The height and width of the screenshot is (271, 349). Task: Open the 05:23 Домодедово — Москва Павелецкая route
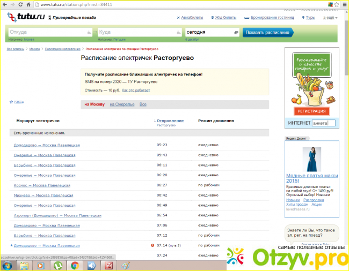tap(47, 145)
